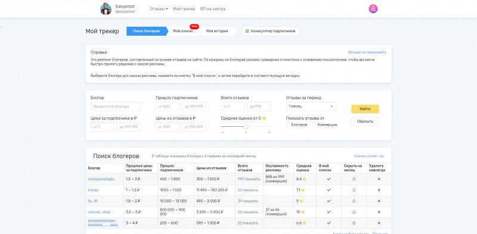Click total reviews 'до 999' input
Viewport: 477px width, 234px height.
pos(259,107)
